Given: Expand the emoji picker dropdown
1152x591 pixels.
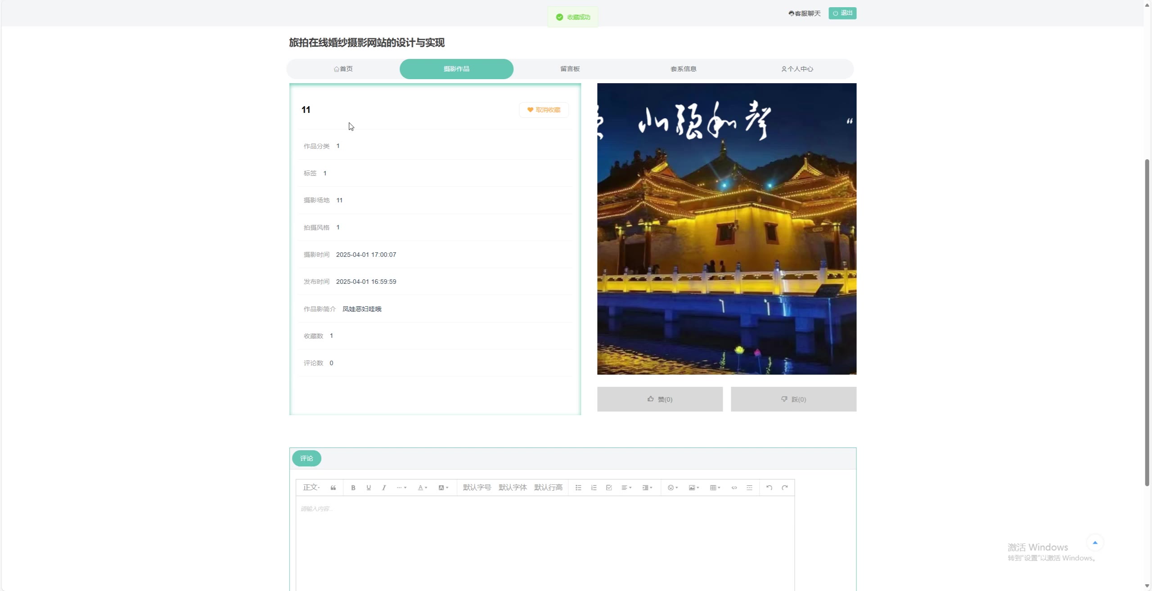Looking at the screenshot, I should (672, 488).
